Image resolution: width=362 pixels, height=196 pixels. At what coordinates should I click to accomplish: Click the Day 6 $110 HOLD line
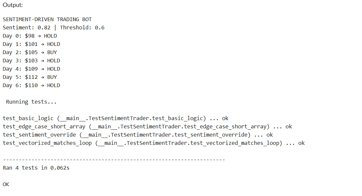(31, 85)
